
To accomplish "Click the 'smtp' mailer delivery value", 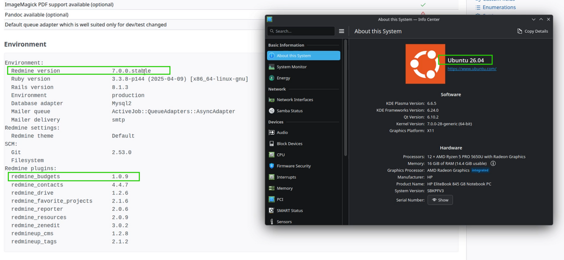I will click(118, 120).
